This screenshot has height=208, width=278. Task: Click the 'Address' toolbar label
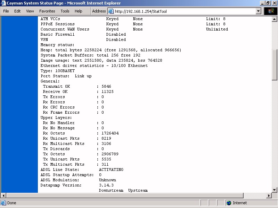99,11
